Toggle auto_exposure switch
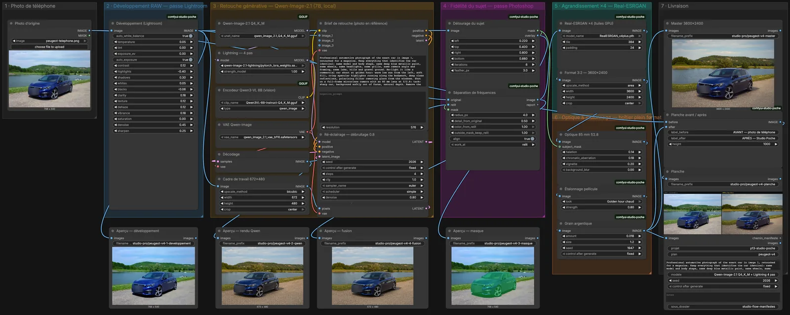 [x=191, y=60]
